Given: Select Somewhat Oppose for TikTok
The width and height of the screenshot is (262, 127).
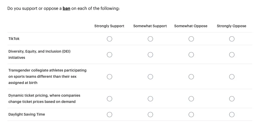Looking at the screenshot, I should [x=191, y=39].
